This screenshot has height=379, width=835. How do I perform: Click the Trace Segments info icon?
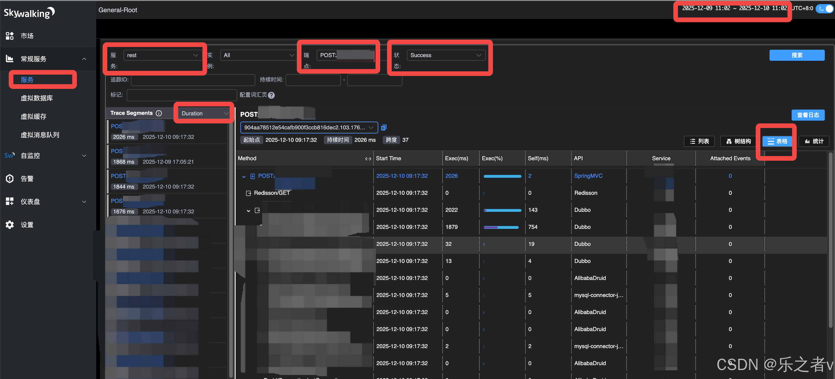pos(159,113)
